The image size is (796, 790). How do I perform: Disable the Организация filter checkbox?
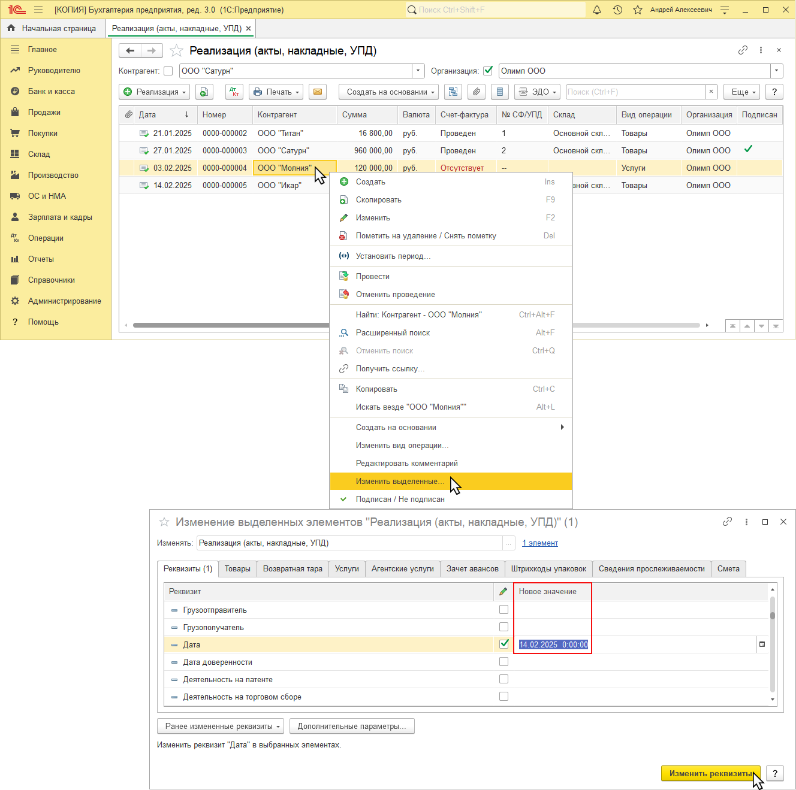[x=488, y=71]
